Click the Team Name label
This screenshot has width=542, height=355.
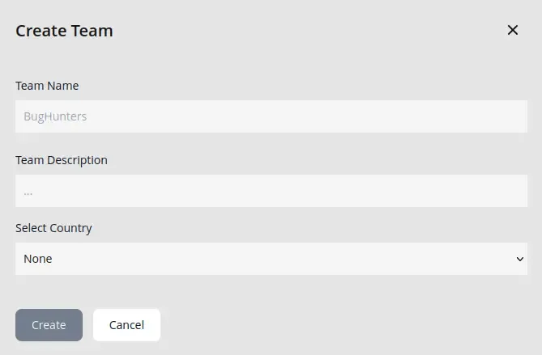(47, 86)
